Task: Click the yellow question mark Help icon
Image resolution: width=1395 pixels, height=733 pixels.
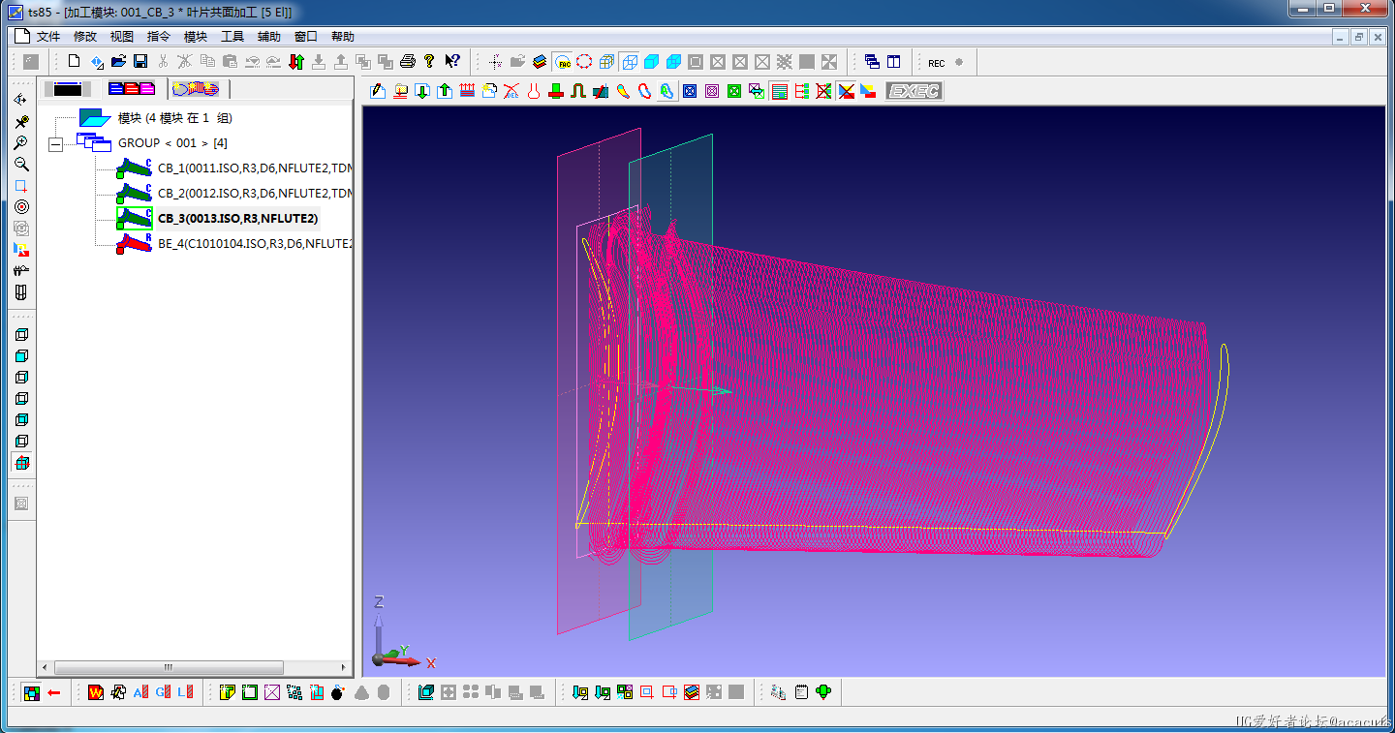Action: (430, 62)
